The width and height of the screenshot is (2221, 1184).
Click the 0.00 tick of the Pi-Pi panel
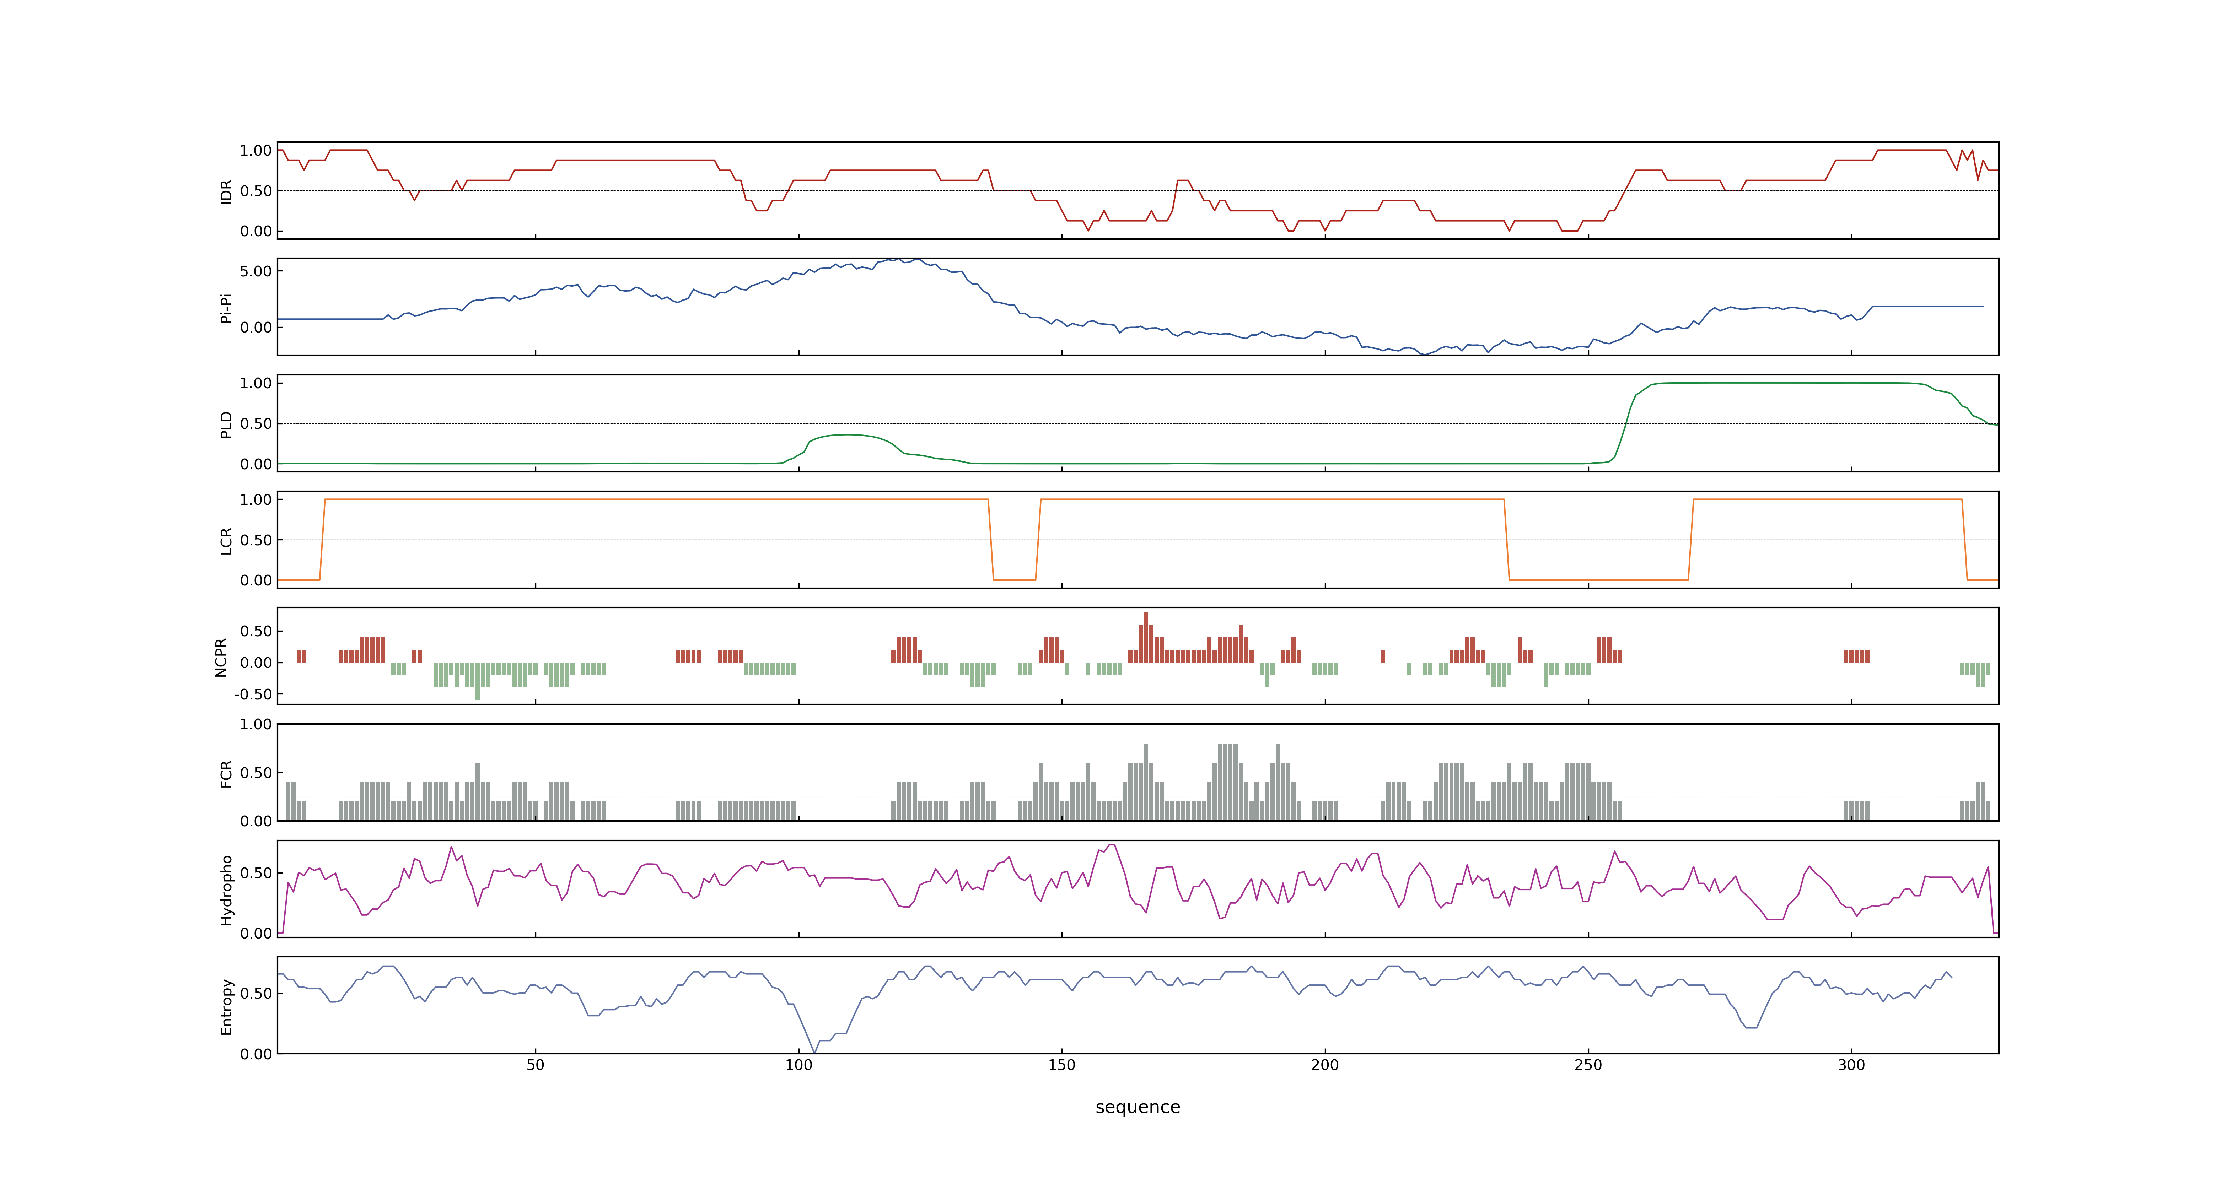[x=256, y=328]
